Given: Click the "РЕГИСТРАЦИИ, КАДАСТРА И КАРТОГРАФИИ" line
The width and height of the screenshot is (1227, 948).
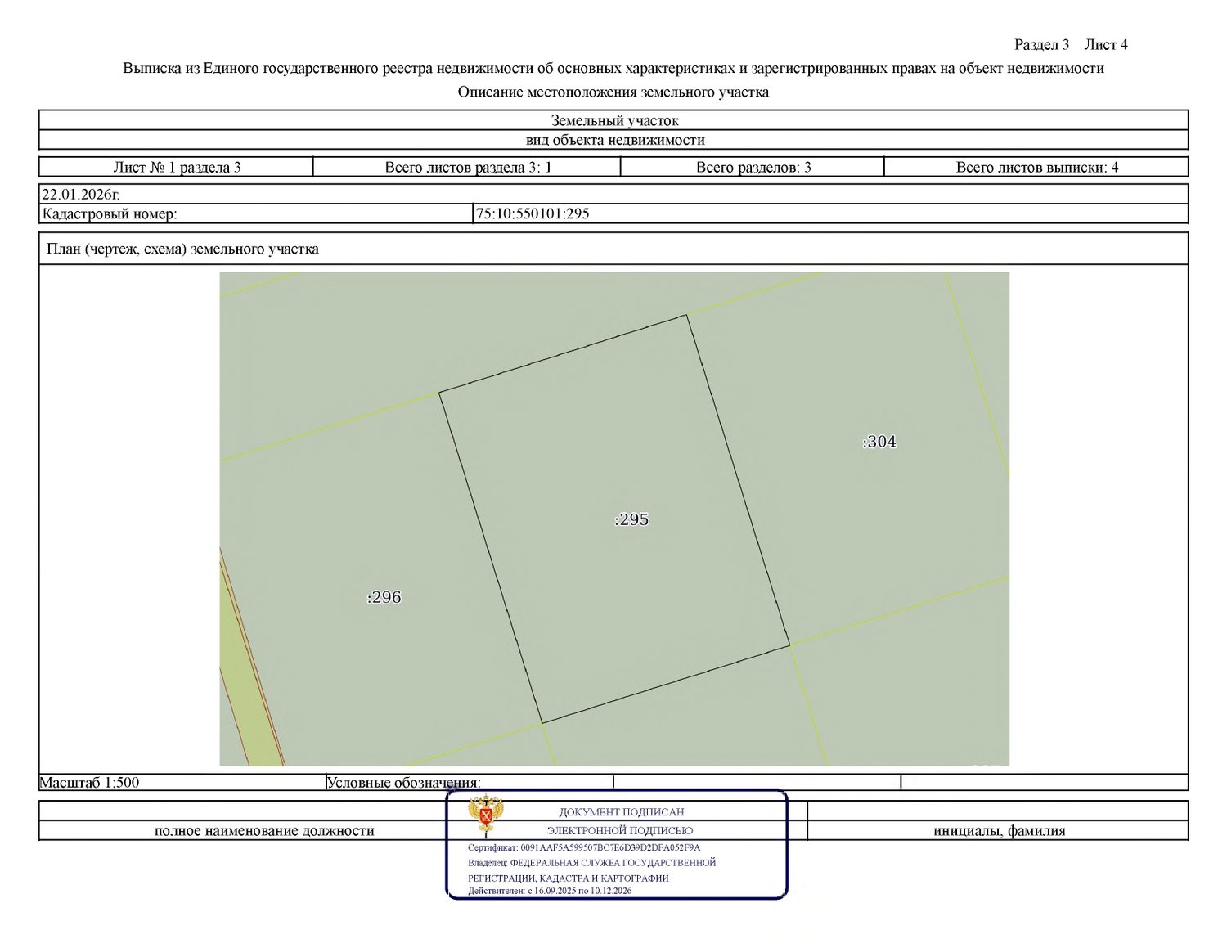Looking at the screenshot, I should click(569, 878).
